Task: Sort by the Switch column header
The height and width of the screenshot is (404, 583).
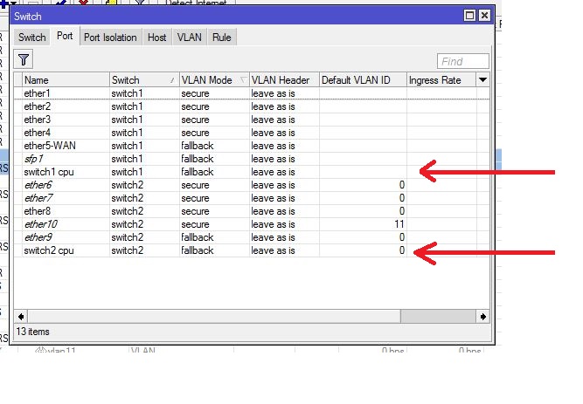Action: pyautogui.click(x=144, y=79)
